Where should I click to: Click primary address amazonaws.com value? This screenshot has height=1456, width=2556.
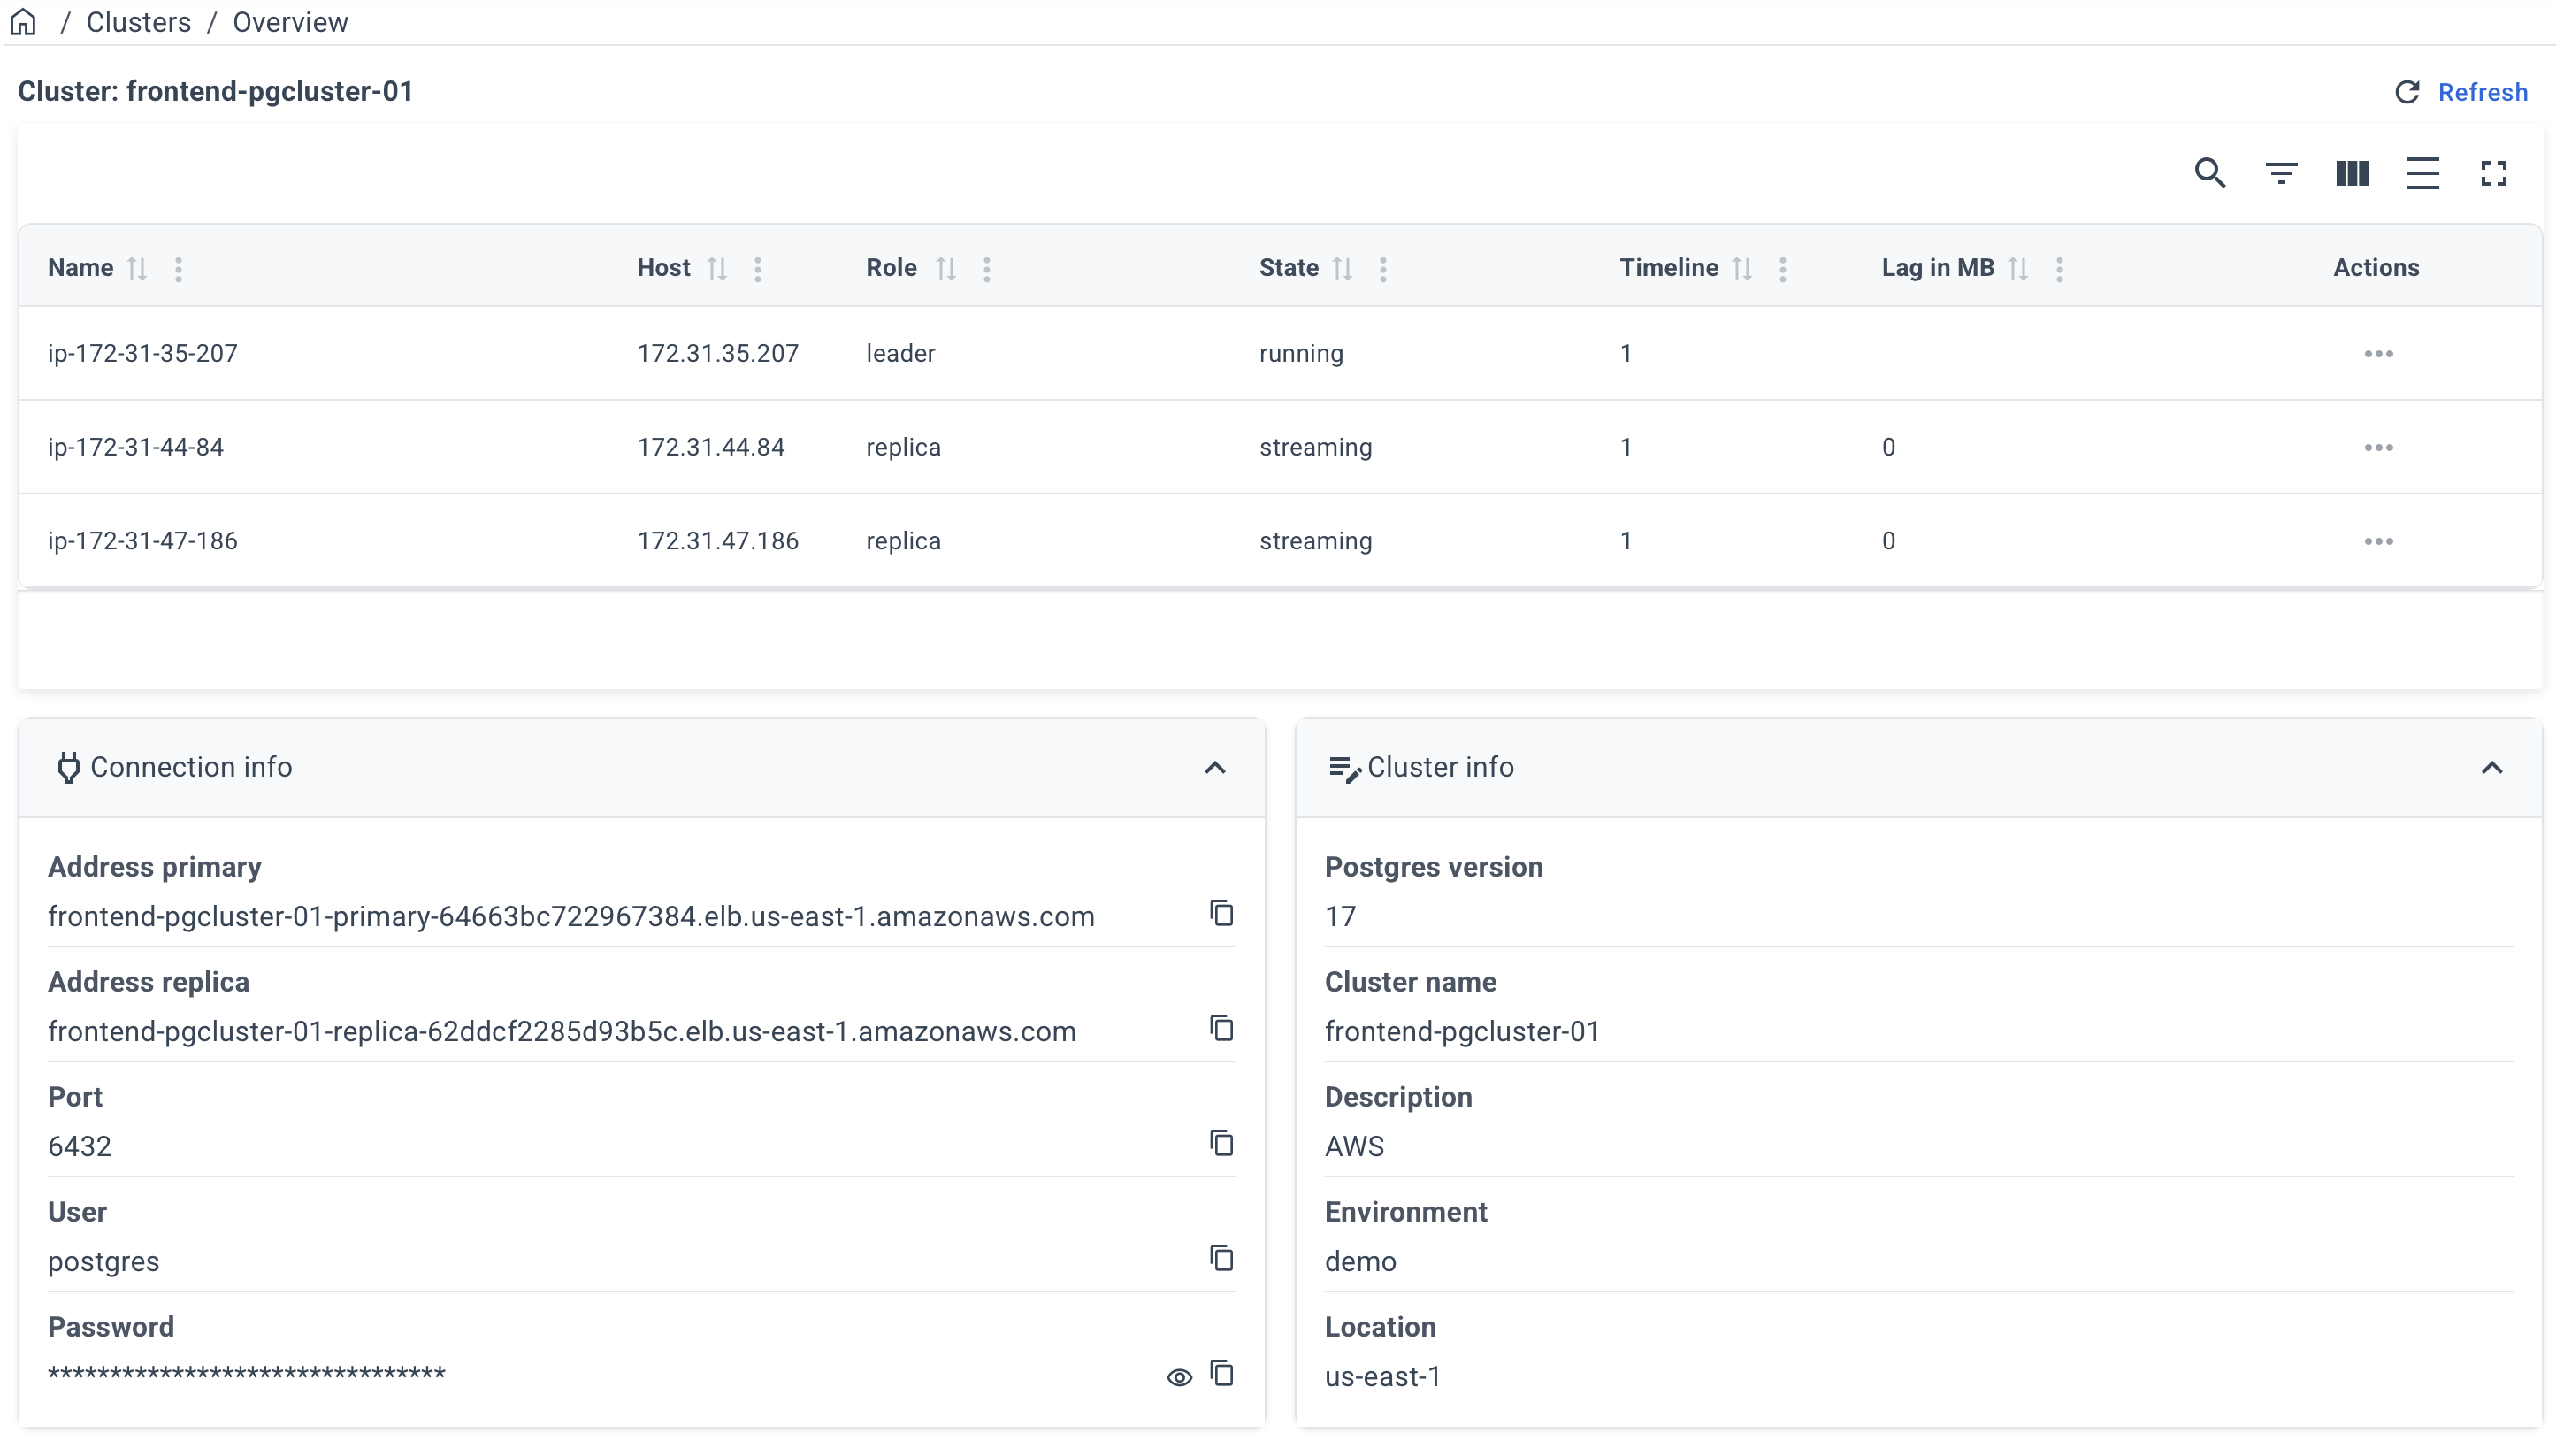tap(570, 917)
